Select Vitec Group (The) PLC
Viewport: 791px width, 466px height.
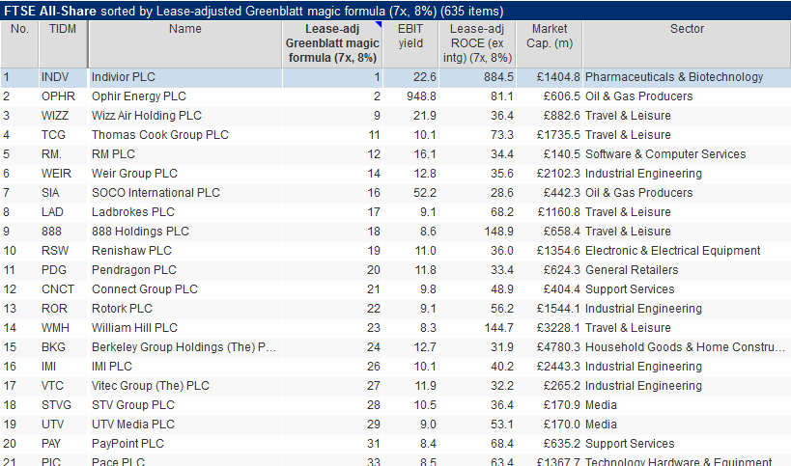click(151, 385)
